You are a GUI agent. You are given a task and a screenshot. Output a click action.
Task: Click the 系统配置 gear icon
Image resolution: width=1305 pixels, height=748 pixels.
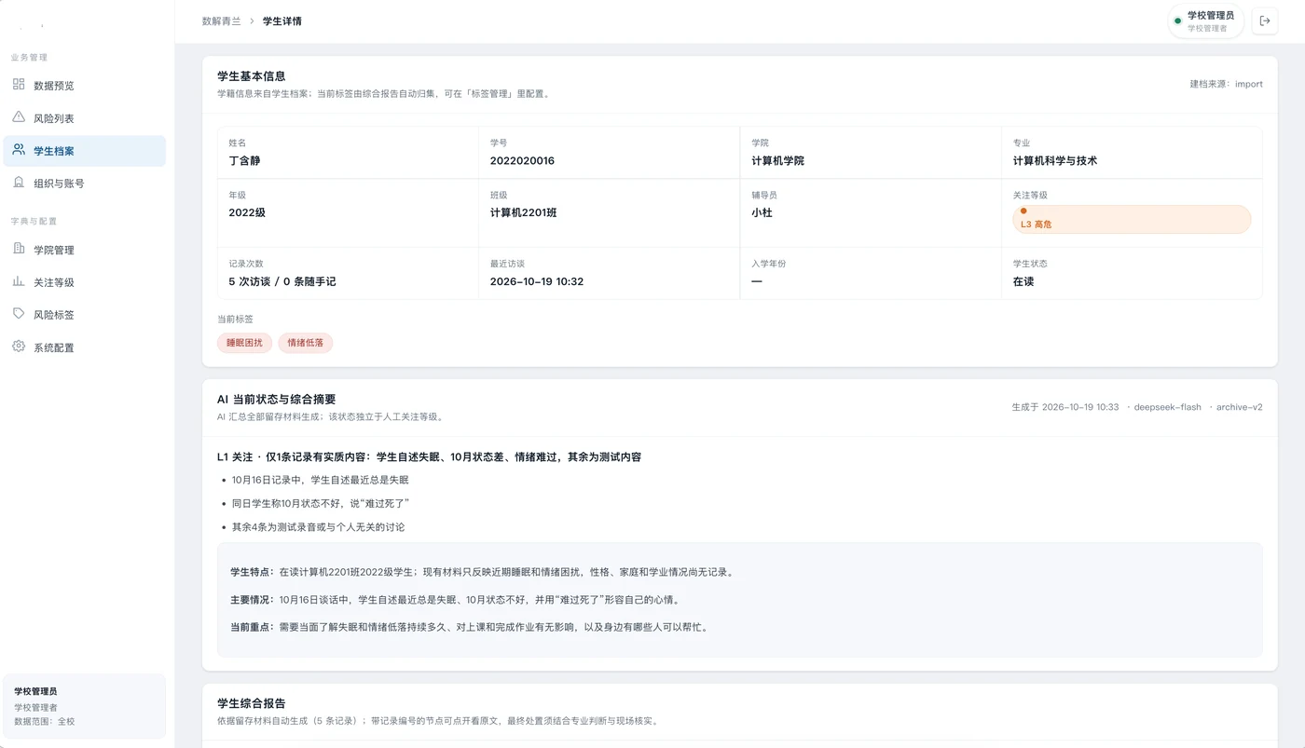[x=19, y=347]
